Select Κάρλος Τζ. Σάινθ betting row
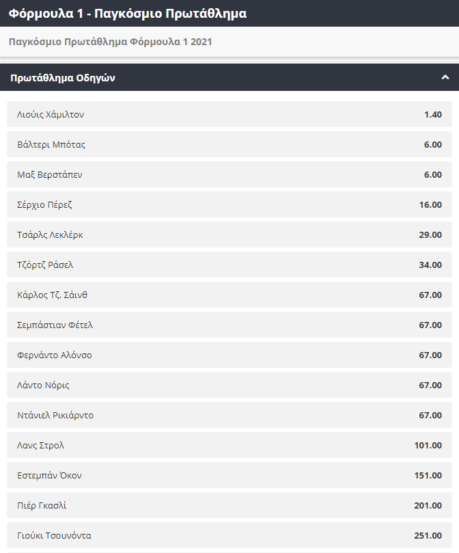 point(229,295)
